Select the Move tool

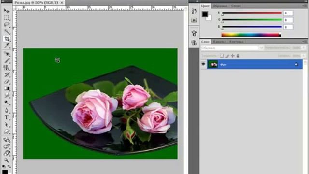(x=7, y=11)
